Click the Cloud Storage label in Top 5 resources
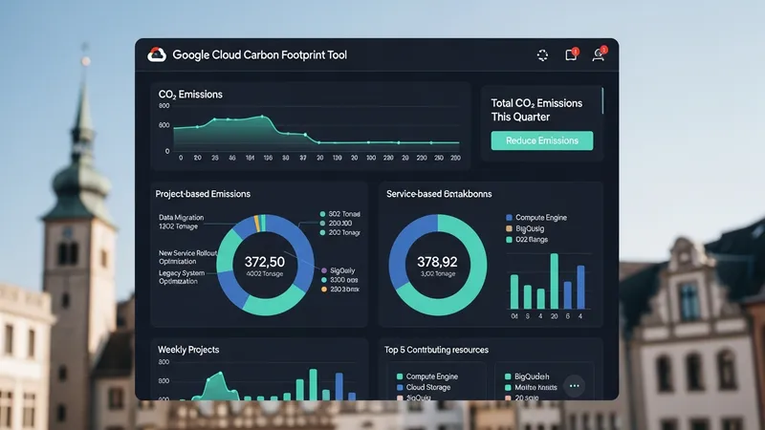This screenshot has height=430, width=765. [x=428, y=387]
